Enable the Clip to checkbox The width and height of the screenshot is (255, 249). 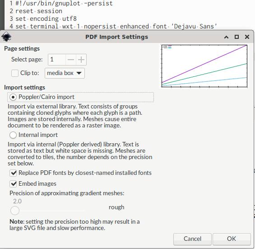point(15,73)
